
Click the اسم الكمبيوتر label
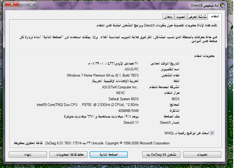(170, 69)
